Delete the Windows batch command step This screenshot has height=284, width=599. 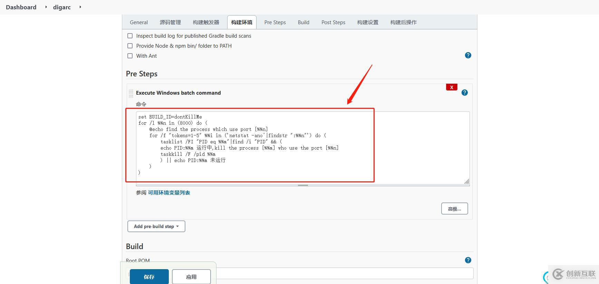(452, 87)
